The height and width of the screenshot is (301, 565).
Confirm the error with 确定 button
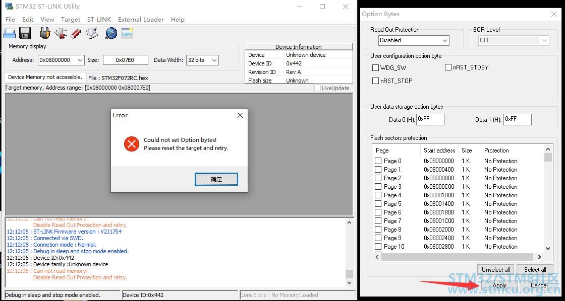pyautogui.click(x=216, y=179)
